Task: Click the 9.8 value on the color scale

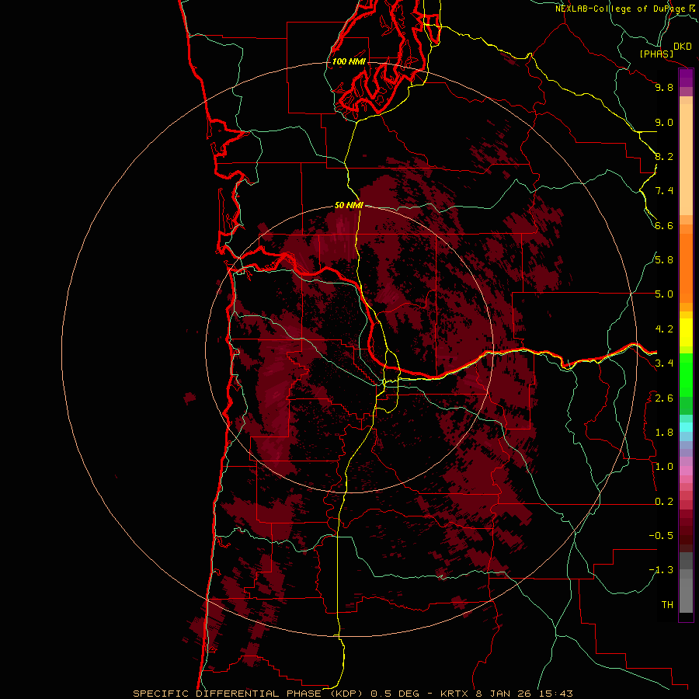Action: pyautogui.click(x=664, y=87)
